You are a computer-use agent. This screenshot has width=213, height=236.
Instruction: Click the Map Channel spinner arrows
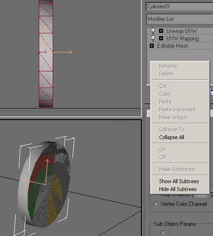(212, 194)
